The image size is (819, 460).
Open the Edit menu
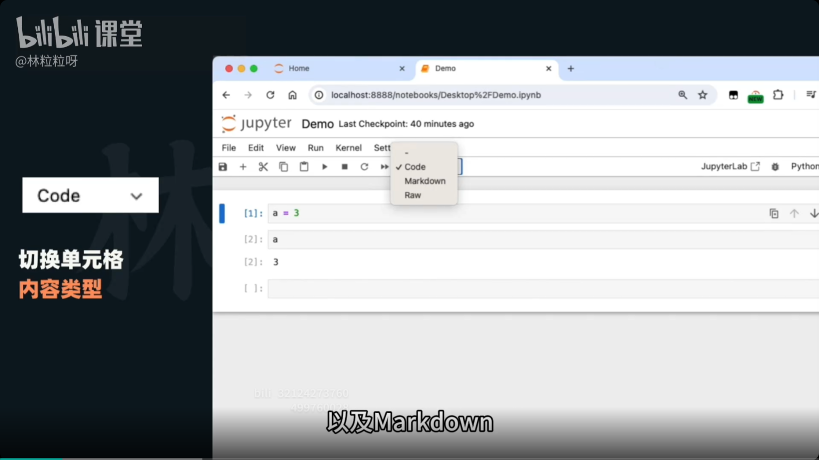click(x=256, y=148)
